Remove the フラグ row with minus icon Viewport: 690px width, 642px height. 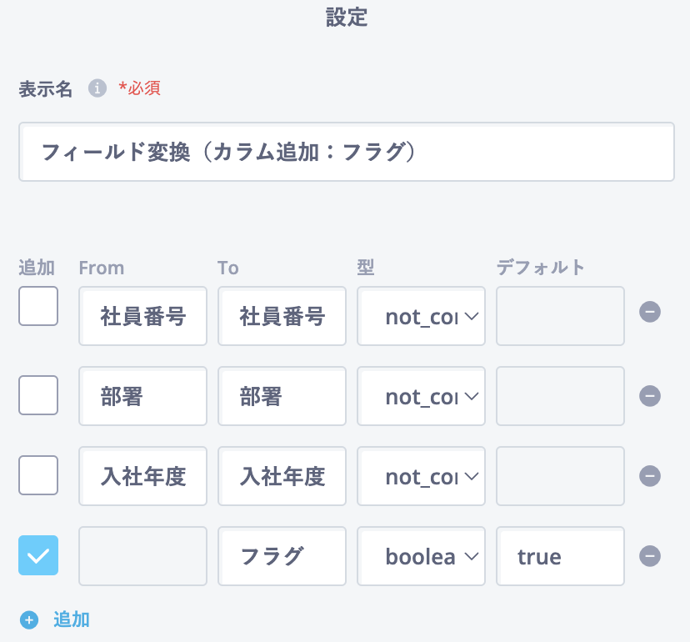pos(650,556)
